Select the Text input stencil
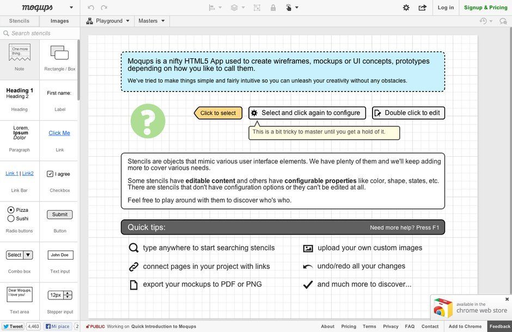The width and height of the screenshot is (512, 332). click(x=59, y=261)
